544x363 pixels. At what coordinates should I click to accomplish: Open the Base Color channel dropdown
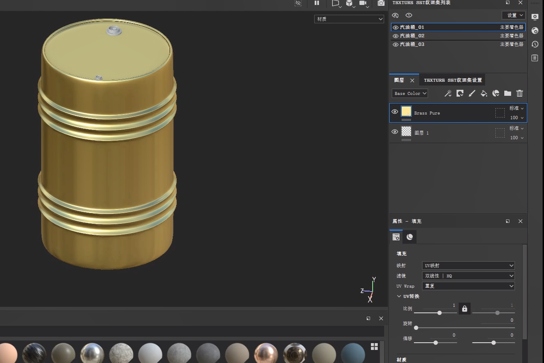coord(410,93)
